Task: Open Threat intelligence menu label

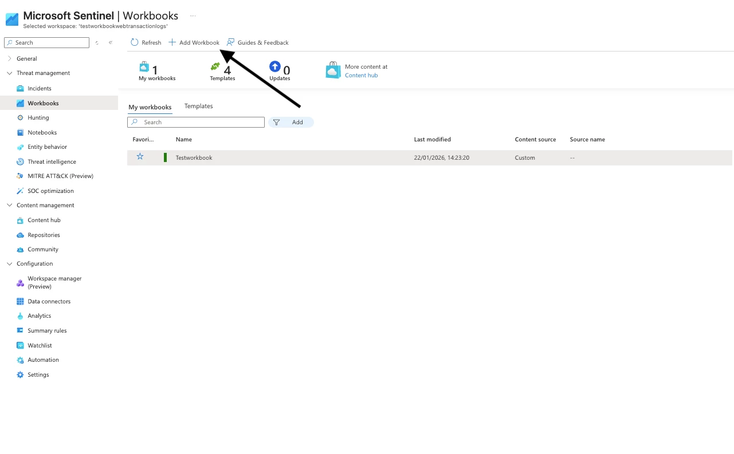Action: tap(52, 161)
